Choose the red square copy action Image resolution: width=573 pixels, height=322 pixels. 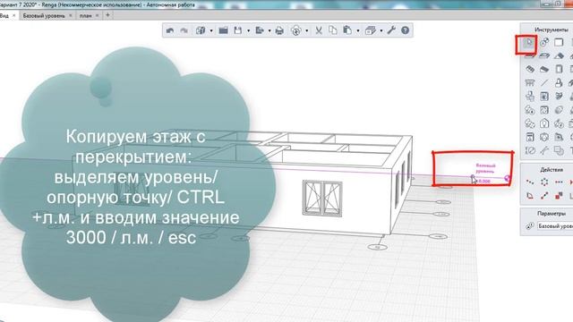559,196
